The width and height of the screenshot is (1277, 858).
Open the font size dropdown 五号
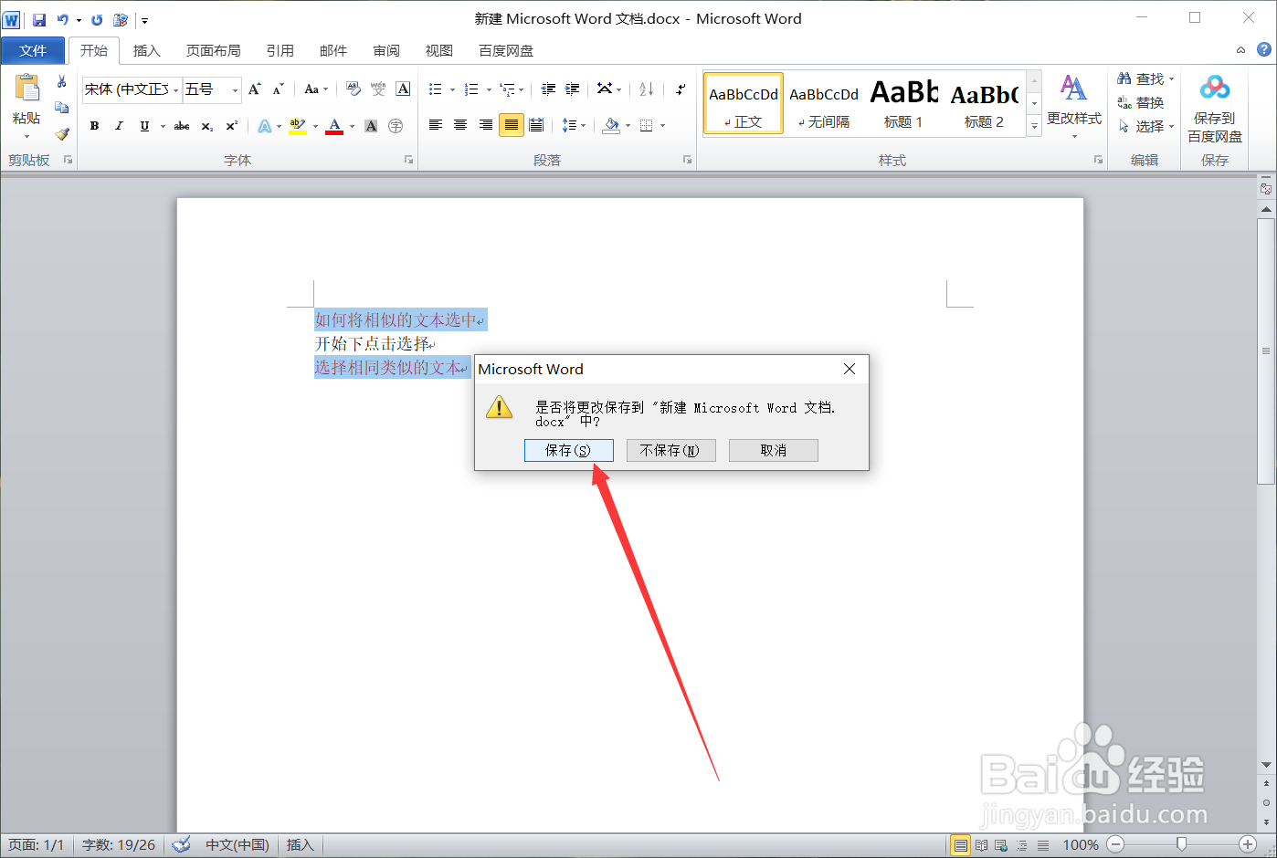[235, 89]
